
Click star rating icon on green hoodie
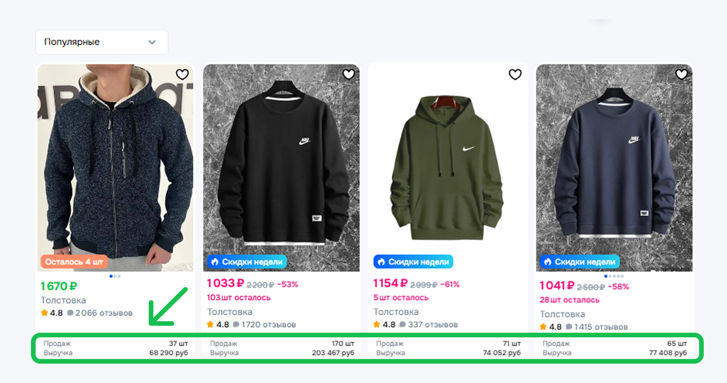pyautogui.click(x=377, y=325)
